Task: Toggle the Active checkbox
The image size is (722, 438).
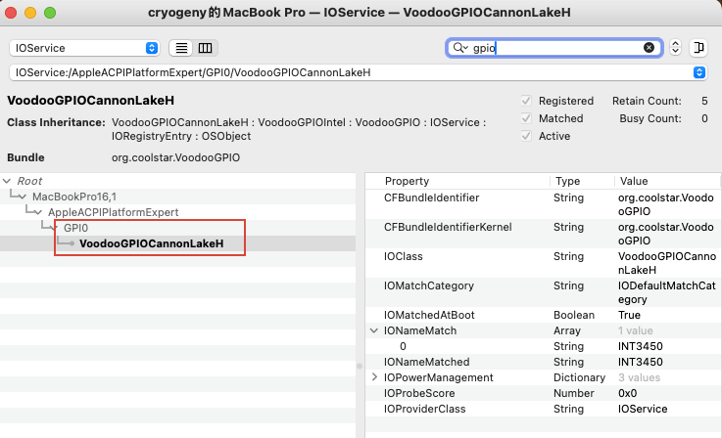Action: (526, 136)
